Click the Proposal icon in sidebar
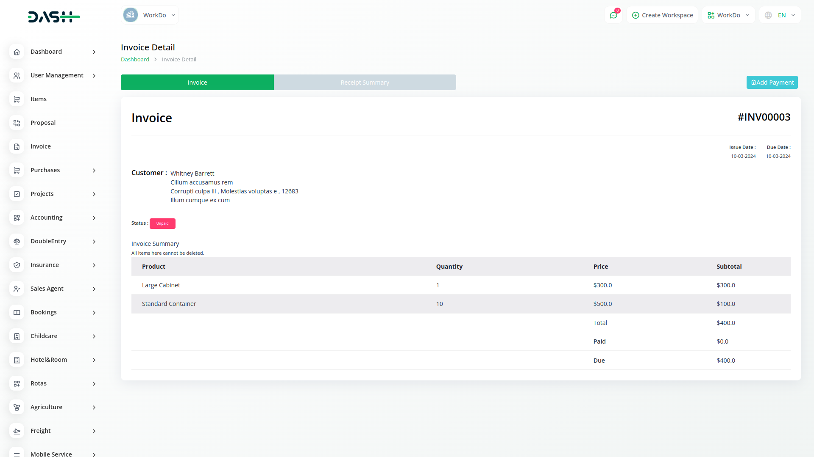The image size is (814, 457). click(x=17, y=123)
